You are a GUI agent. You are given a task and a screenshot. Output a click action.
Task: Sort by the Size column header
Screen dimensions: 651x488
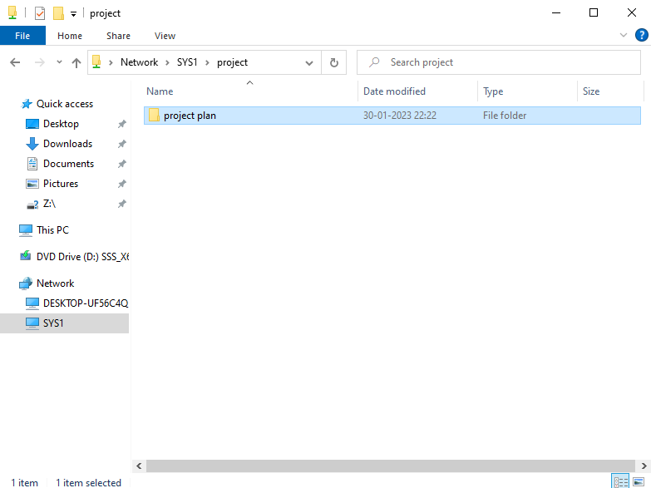tap(610, 91)
